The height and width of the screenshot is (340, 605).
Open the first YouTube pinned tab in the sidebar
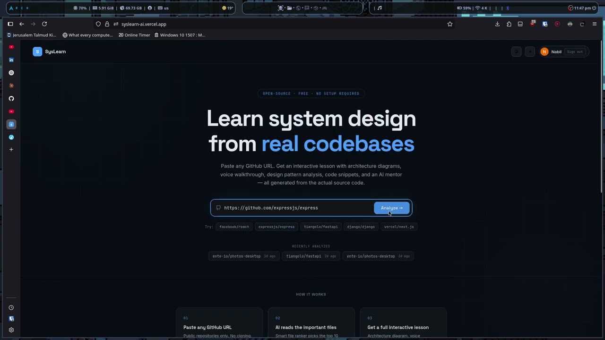pos(11,47)
